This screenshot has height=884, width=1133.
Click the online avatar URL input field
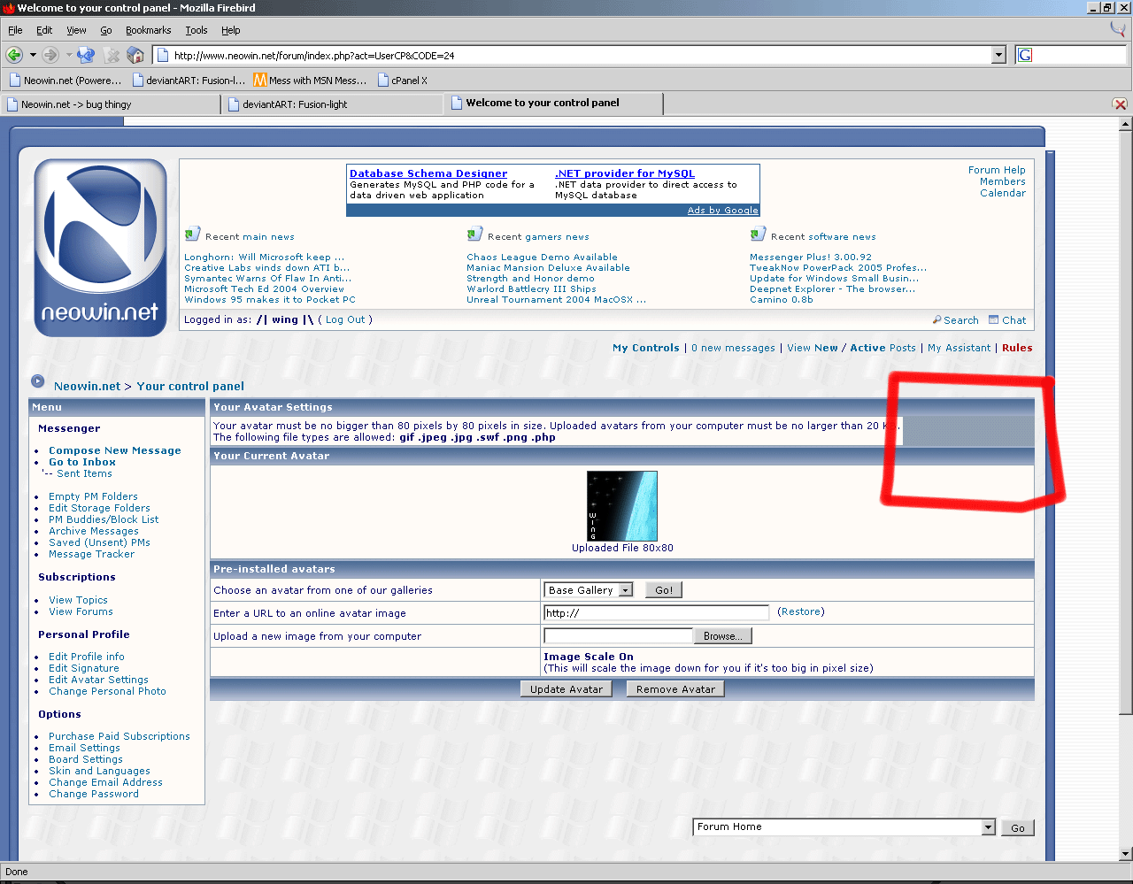[x=656, y=612]
